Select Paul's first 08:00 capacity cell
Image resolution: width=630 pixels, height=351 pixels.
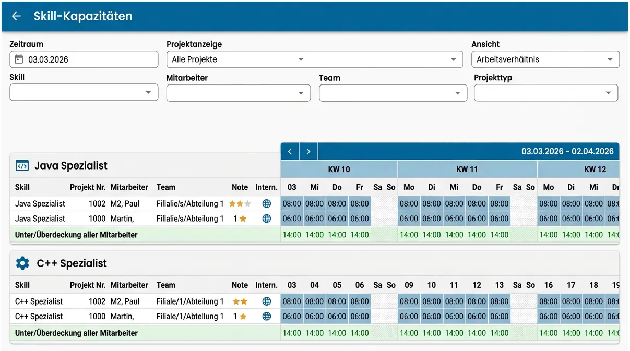tap(291, 203)
